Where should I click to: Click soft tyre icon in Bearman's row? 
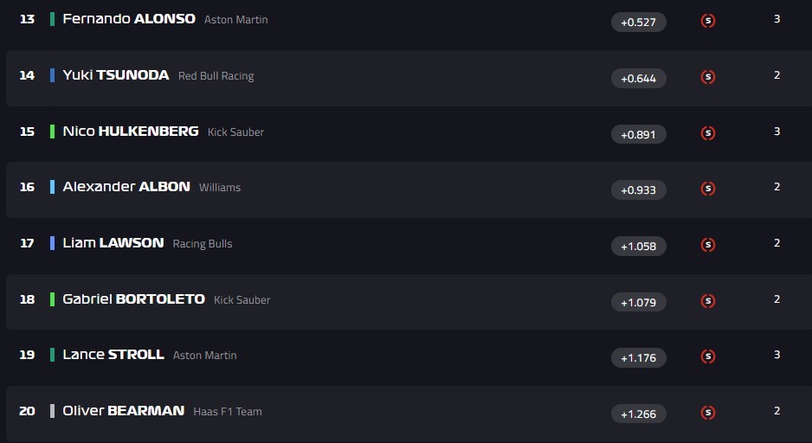[707, 413]
